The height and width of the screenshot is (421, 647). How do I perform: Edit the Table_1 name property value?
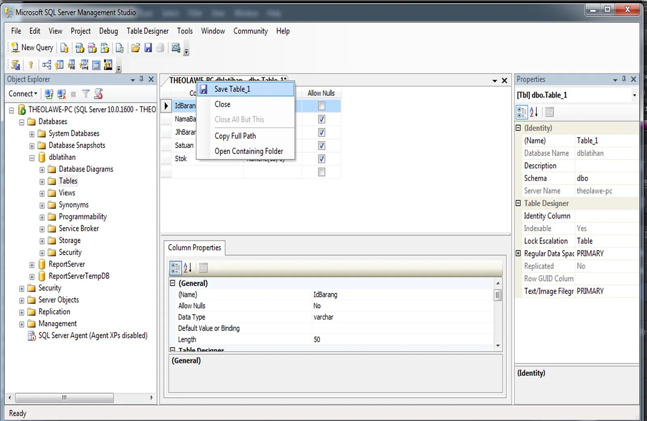point(606,140)
